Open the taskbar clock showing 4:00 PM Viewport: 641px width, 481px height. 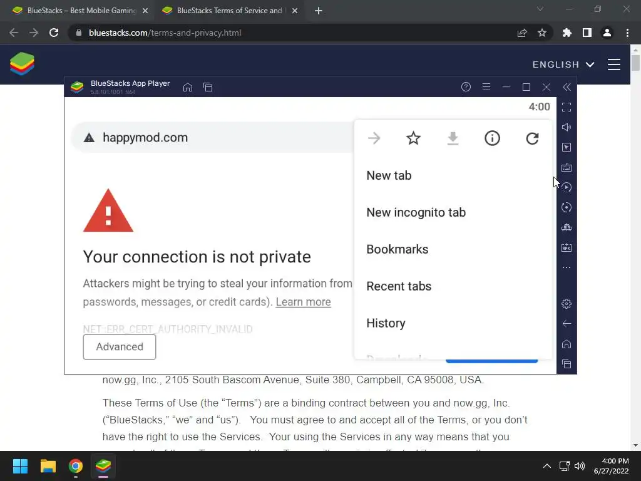(611, 466)
